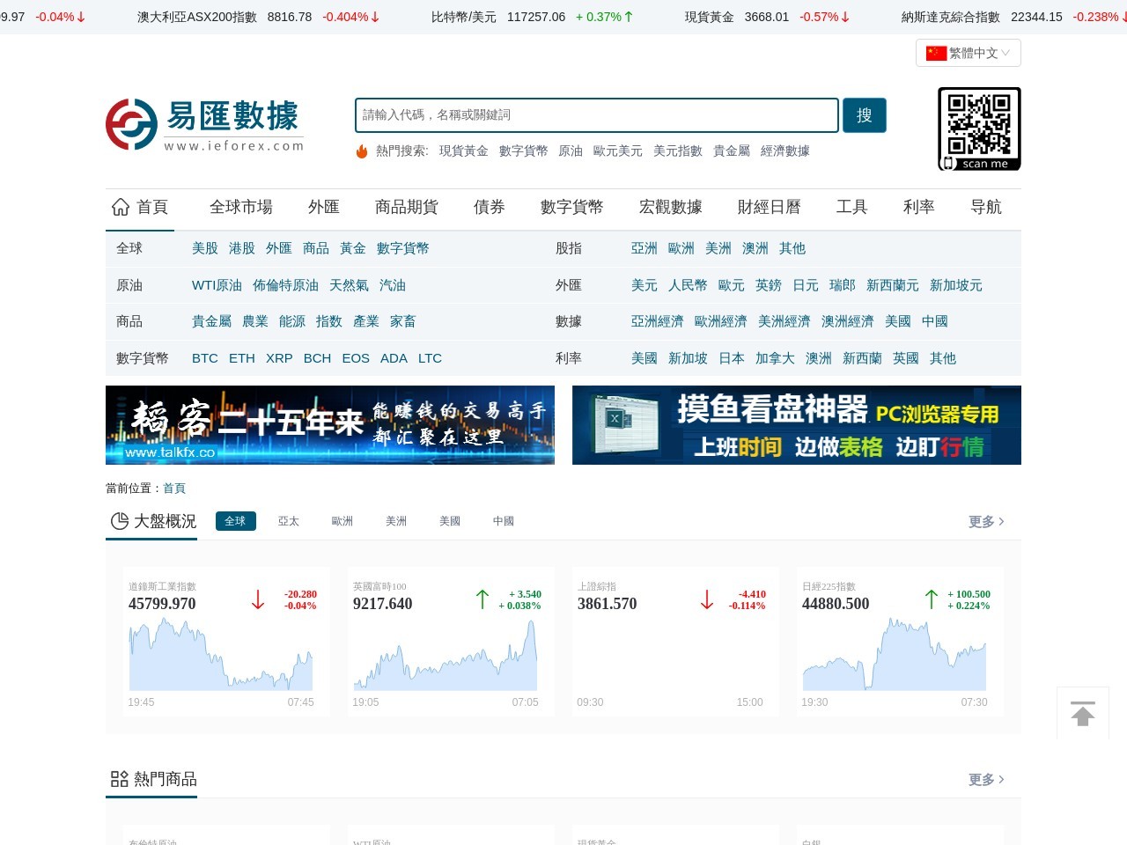The width and height of the screenshot is (1127, 845).
Task: Click the 熱門商品 grid icon
Action: (x=120, y=779)
